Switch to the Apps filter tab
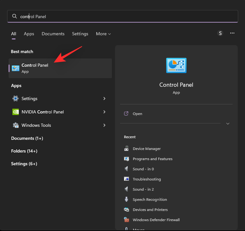The height and width of the screenshot is (231, 245). click(29, 34)
